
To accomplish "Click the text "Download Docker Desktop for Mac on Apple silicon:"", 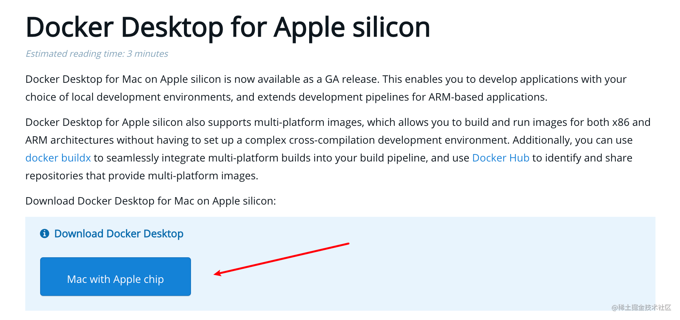I will pos(150,201).
